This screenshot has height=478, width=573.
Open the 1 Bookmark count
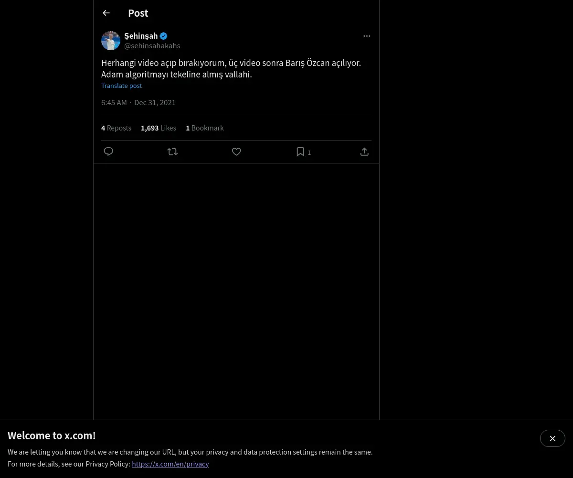click(205, 128)
